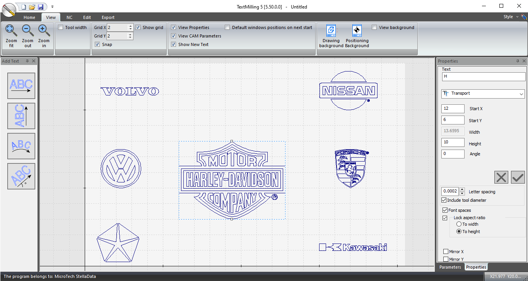Screen dimensions: 528x281
Task: Cancel text edit with the X button
Action: (501, 177)
